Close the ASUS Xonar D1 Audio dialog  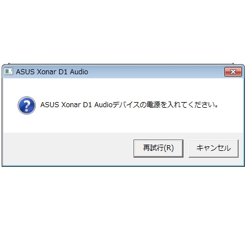233,72
